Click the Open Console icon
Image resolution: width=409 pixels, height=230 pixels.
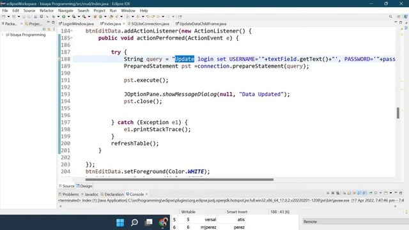[386, 193]
